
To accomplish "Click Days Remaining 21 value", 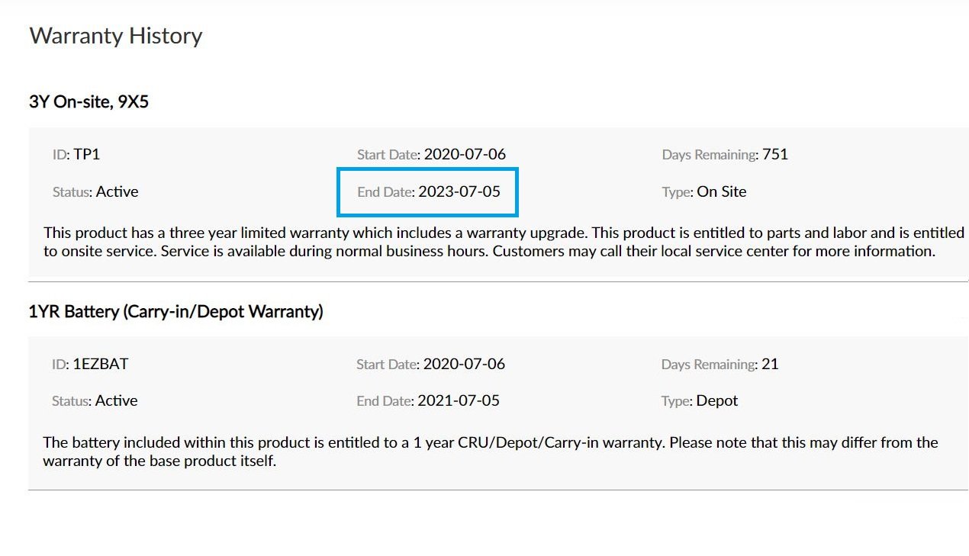I will (x=770, y=364).
